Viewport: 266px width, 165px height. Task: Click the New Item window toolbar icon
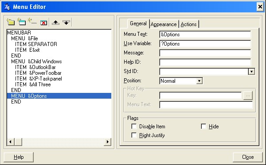[x=22, y=22]
